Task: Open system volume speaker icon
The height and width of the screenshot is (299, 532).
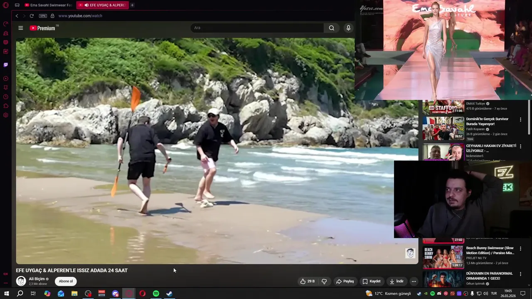Action: pyautogui.click(x=485, y=294)
